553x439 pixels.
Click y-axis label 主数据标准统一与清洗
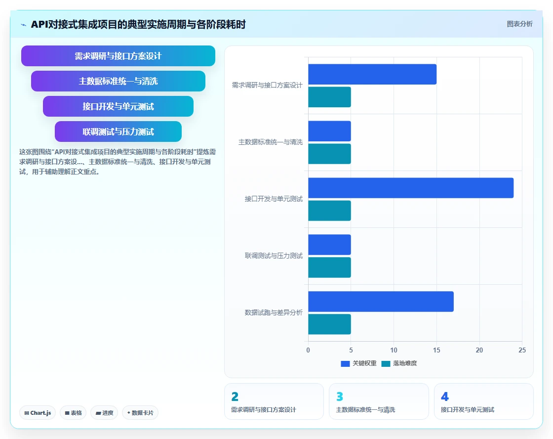[x=271, y=142]
